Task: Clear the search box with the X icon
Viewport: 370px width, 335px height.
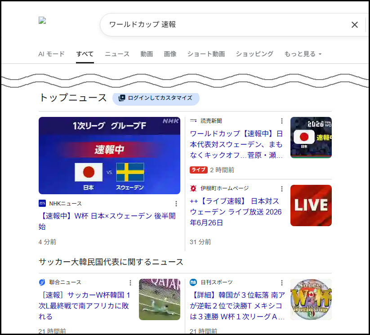Action: tap(354, 25)
